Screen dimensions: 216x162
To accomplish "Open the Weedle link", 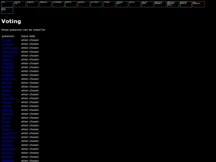I will (x=7, y=83).
